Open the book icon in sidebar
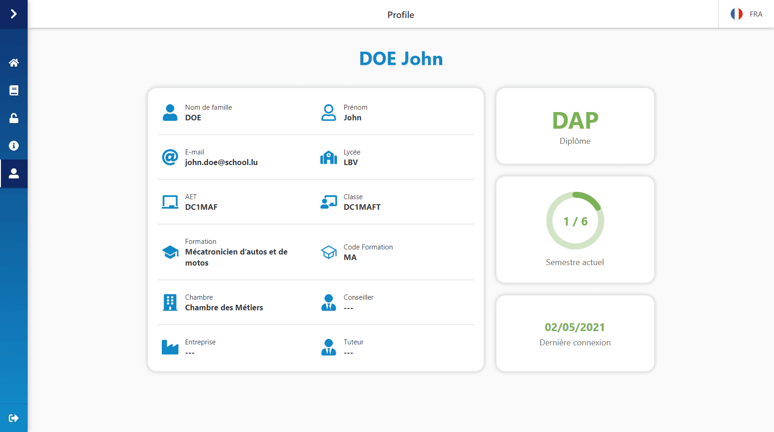The width and height of the screenshot is (774, 432). coord(14,90)
